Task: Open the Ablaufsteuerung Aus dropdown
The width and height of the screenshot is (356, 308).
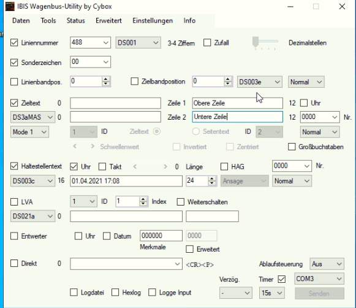Action: pyautogui.click(x=327, y=264)
